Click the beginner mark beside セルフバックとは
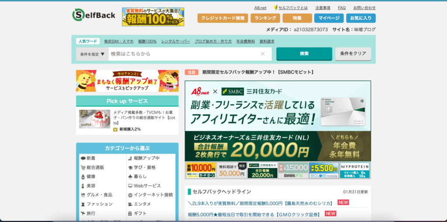This screenshot has height=222, width=447. (x=276, y=8)
